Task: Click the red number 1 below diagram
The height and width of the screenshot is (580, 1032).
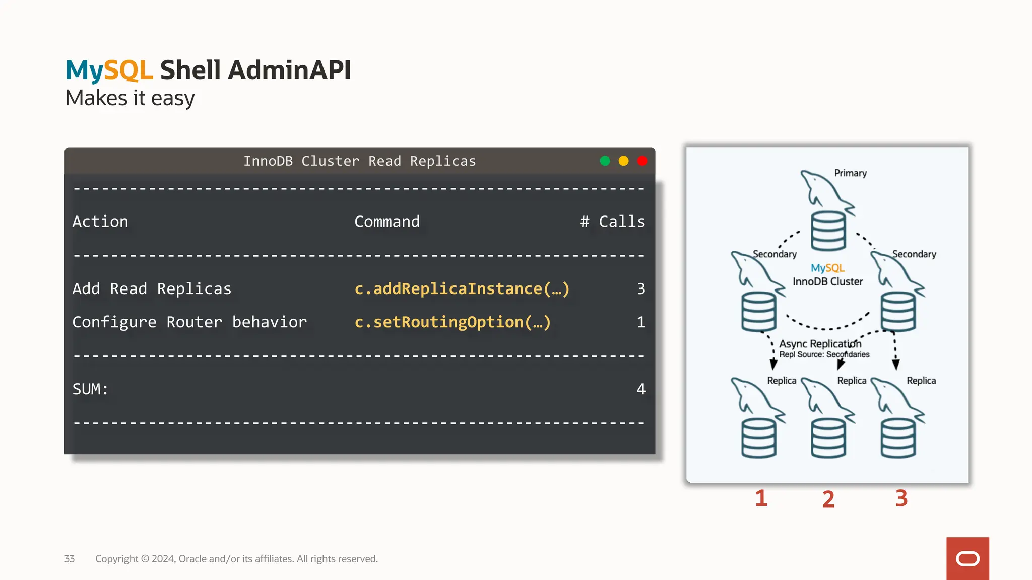Action: [x=761, y=498]
